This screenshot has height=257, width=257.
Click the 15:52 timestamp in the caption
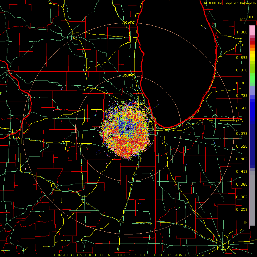pos(199,255)
